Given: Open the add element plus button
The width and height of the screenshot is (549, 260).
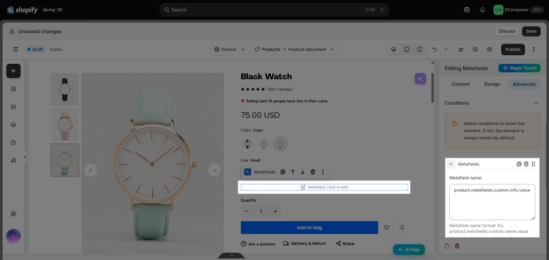Looking at the screenshot, I should 13,71.
